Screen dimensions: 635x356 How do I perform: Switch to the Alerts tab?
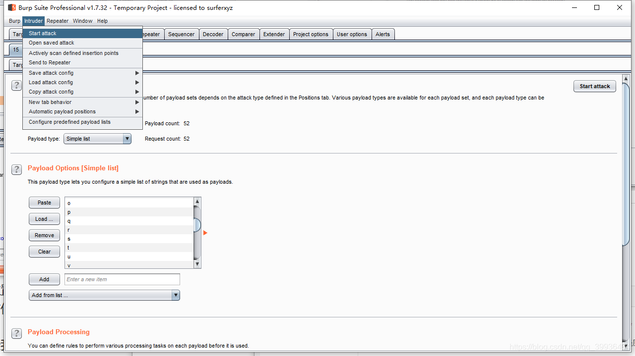coord(382,34)
